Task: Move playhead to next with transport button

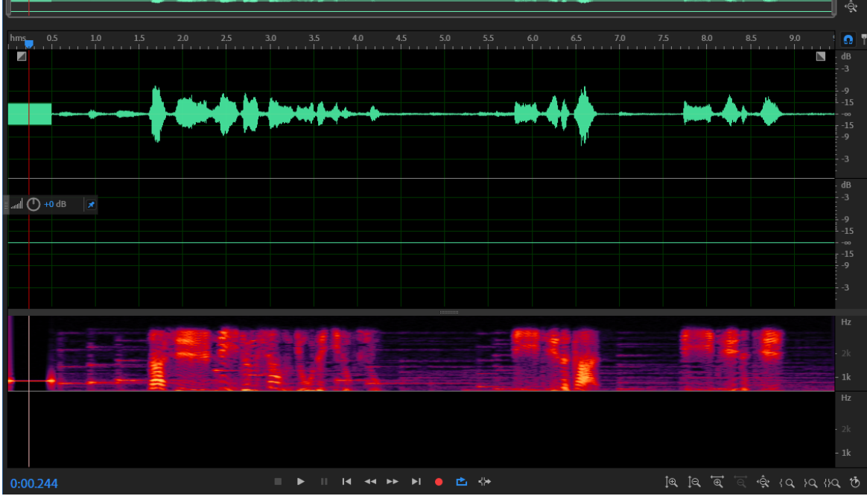Action: (416, 482)
